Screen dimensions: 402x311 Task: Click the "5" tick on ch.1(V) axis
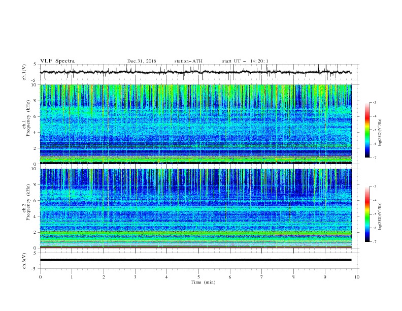(36, 64)
